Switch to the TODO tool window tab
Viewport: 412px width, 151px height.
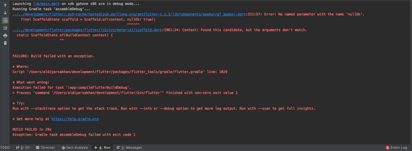pyautogui.click(x=5, y=147)
